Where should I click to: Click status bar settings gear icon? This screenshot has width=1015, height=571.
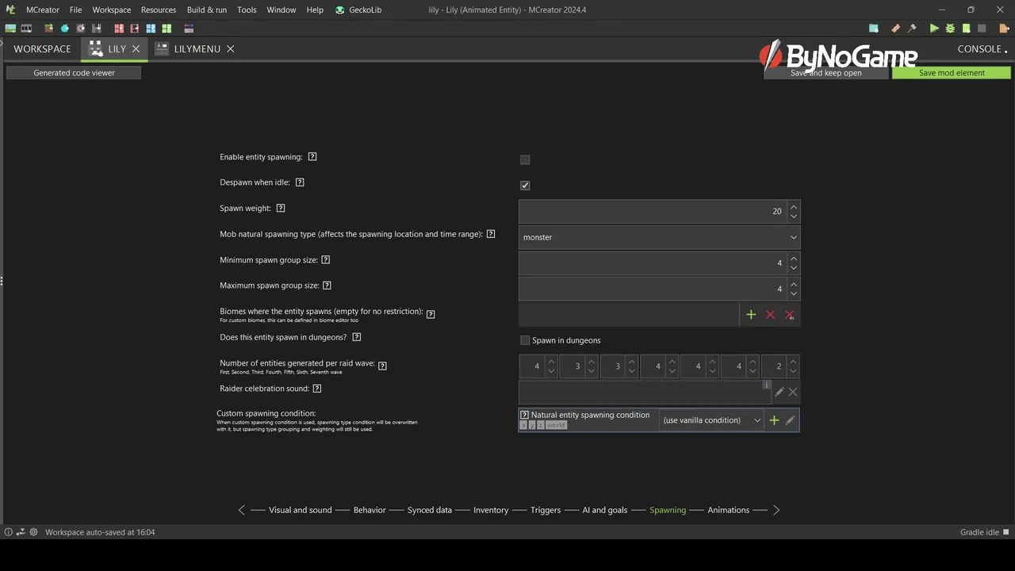tap(33, 532)
